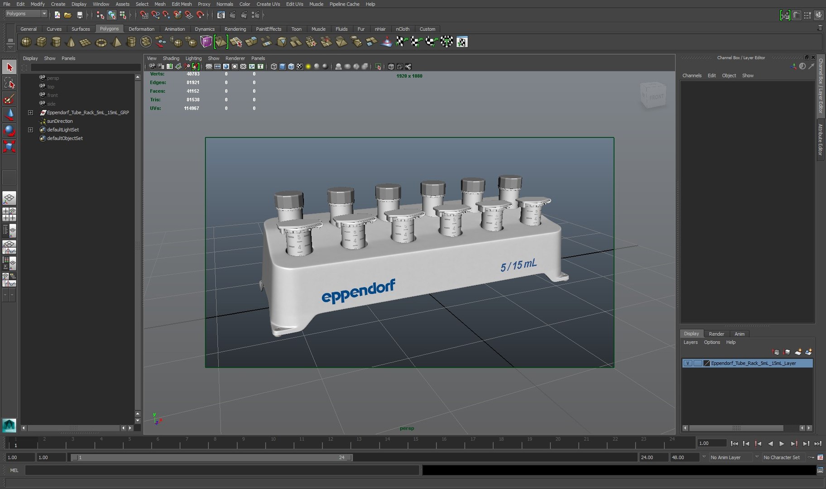Image resolution: width=826 pixels, height=489 pixels.
Task: Play the animation forwards
Action: pos(782,444)
